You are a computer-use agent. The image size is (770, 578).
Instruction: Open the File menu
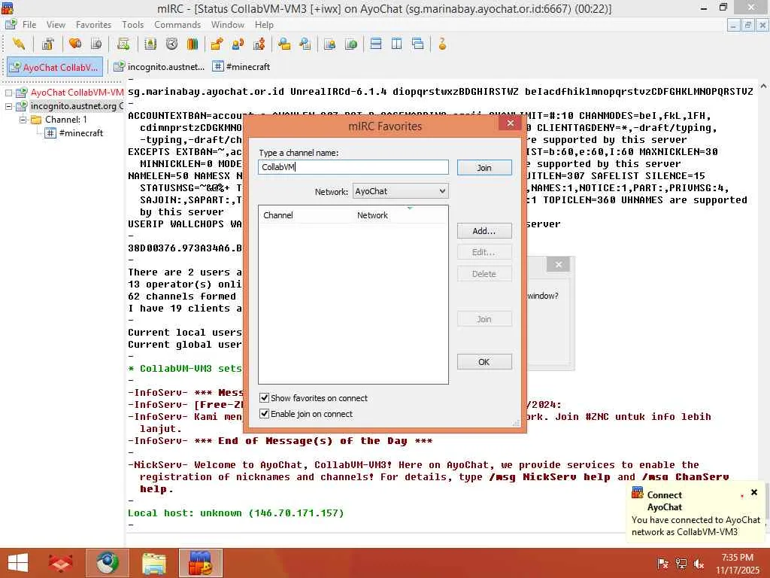pos(29,25)
